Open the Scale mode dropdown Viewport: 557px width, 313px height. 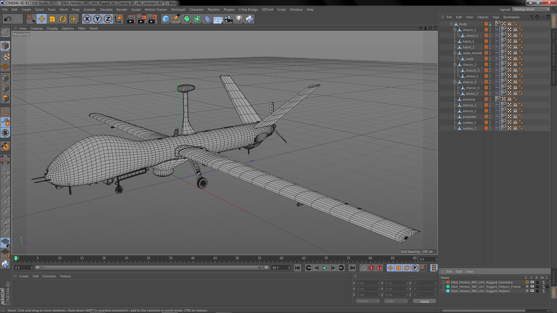click(396, 301)
